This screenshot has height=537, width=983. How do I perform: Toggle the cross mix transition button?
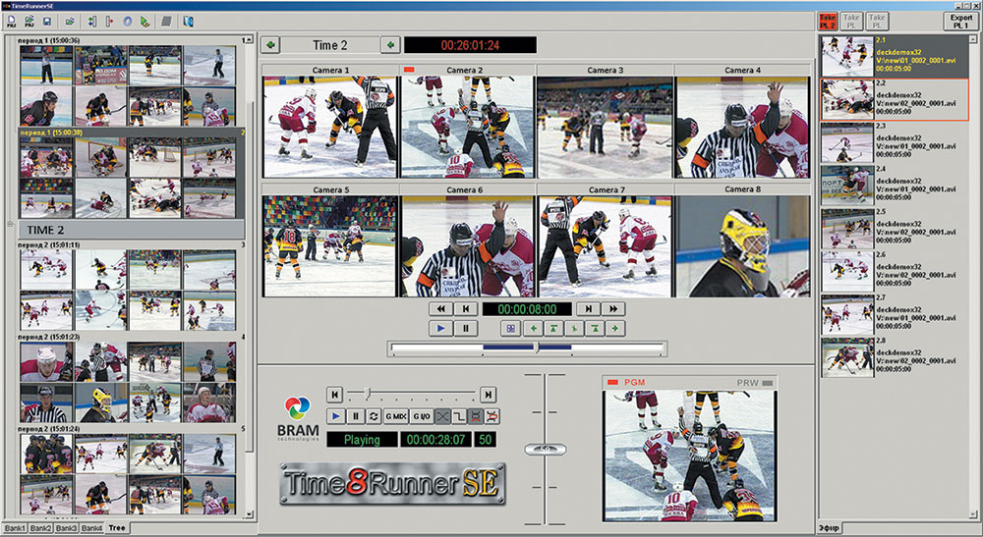[442, 416]
